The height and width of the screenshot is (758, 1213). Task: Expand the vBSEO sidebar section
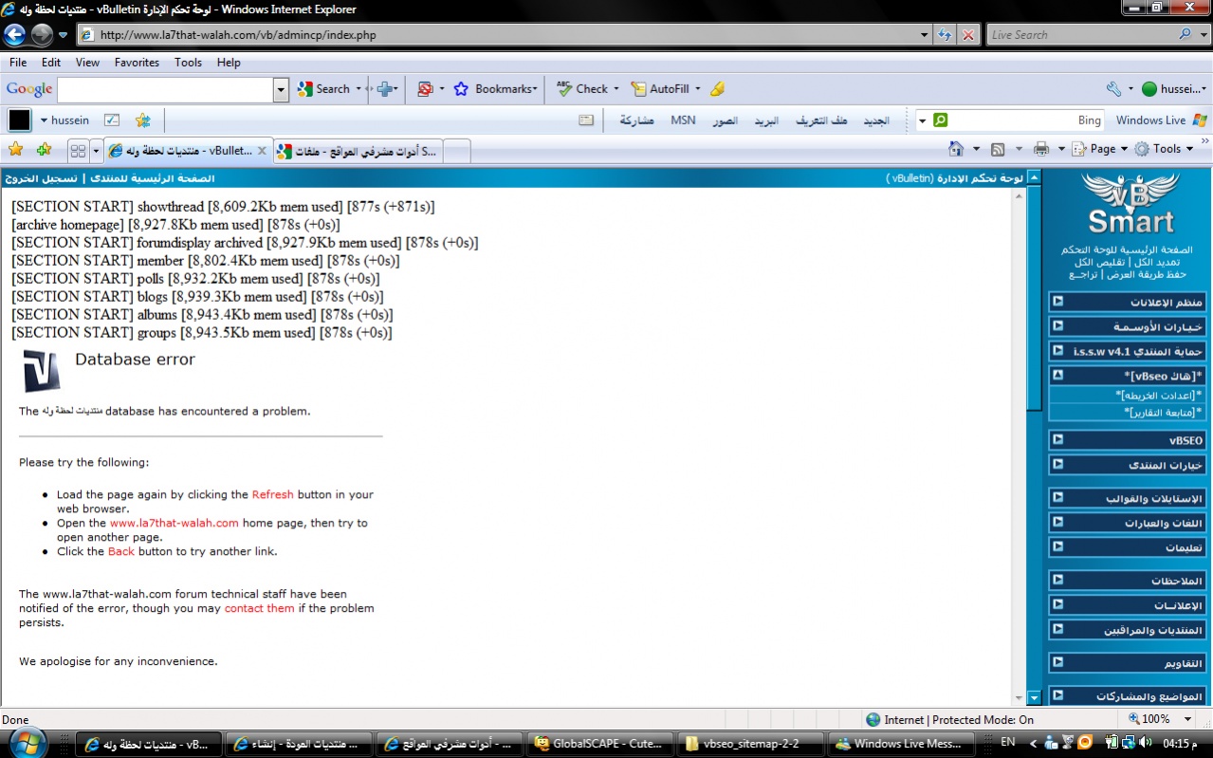(1058, 440)
